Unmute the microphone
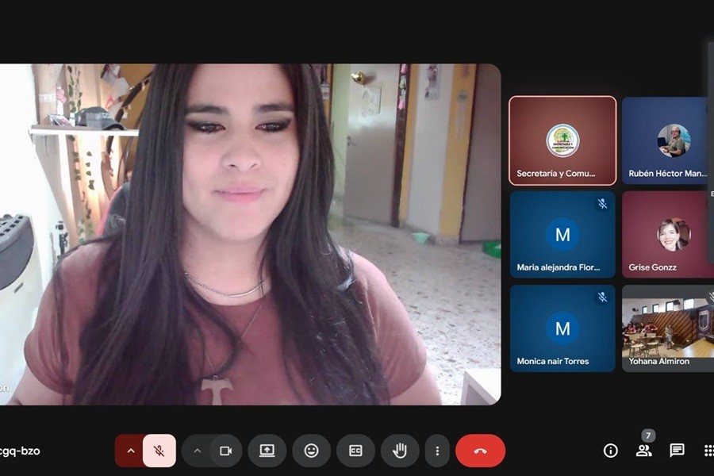This screenshot has width=714, height=476. coord(159,451)
